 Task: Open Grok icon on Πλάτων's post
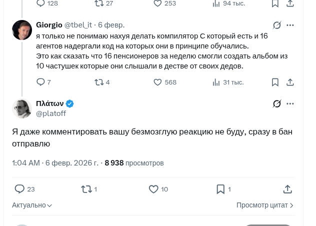coord(277,103)
